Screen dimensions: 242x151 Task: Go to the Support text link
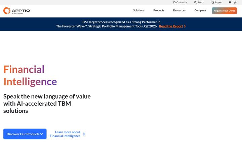click(218, 2)
